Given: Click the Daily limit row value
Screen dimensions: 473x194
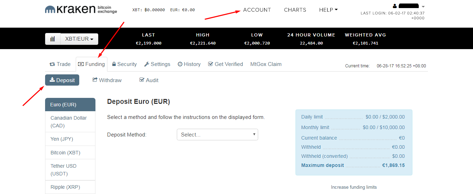Looking at the screenshot, I should click(x=385, y=117).
